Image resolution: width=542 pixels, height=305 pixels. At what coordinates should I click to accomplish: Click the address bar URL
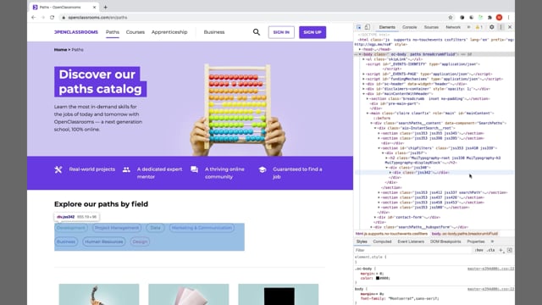(97, 17)
